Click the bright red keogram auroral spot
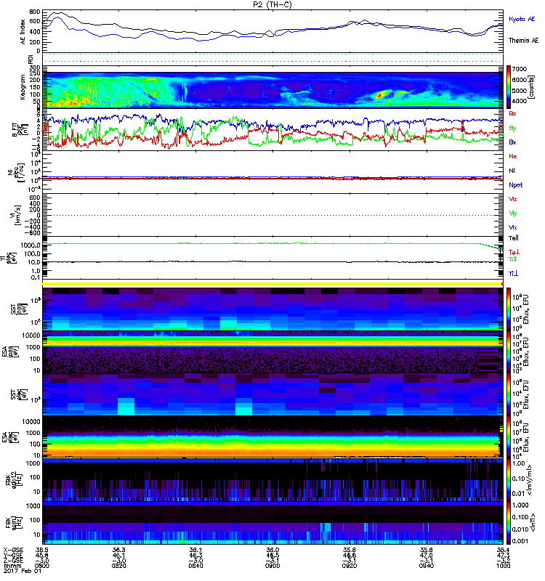The width and height of the screenshot is (545, 581). (379, 96)
